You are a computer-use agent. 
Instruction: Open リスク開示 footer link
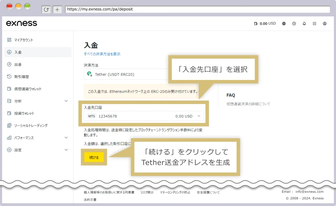coord(147,192)
